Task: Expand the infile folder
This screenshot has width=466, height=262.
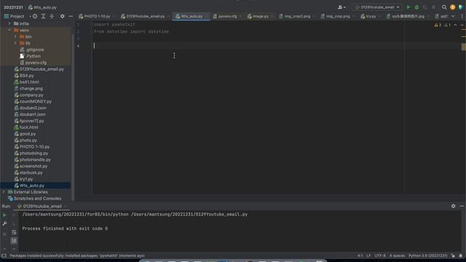Action: click(9, 23)
